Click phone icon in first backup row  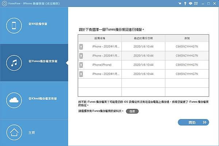click(81, 47)
